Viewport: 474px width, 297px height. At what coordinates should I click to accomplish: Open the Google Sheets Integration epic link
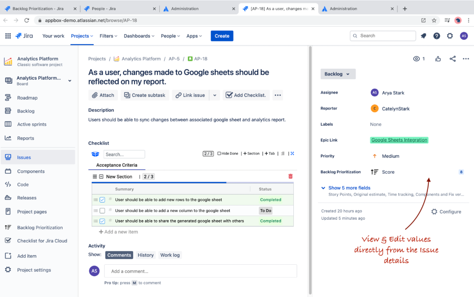click(x=399, y=140)
